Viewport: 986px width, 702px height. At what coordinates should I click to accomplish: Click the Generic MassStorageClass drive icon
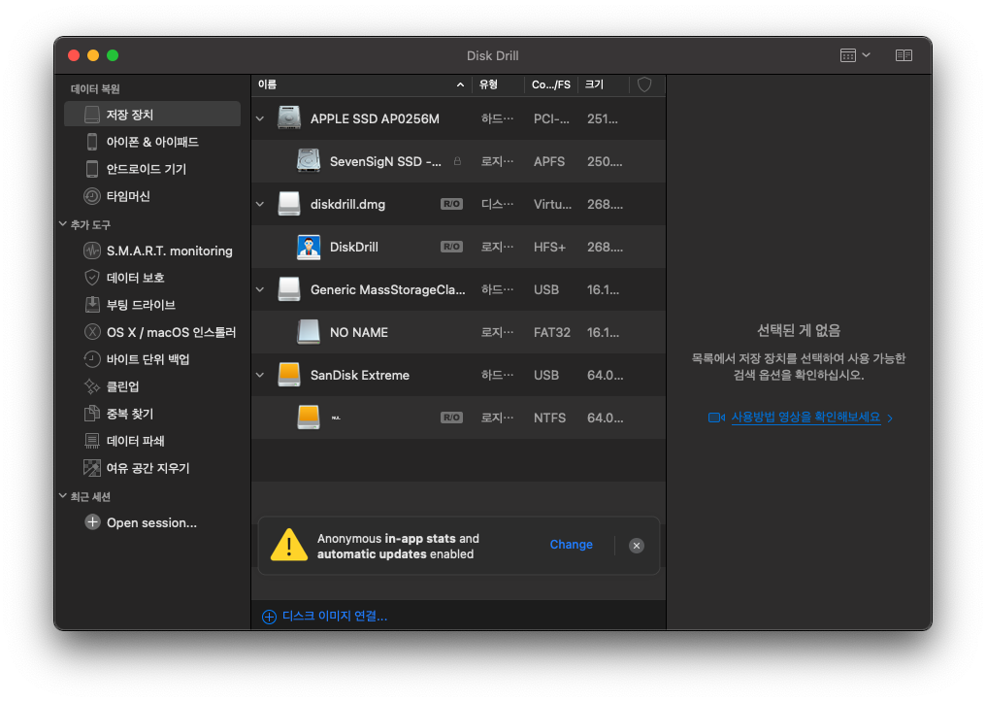289,288
